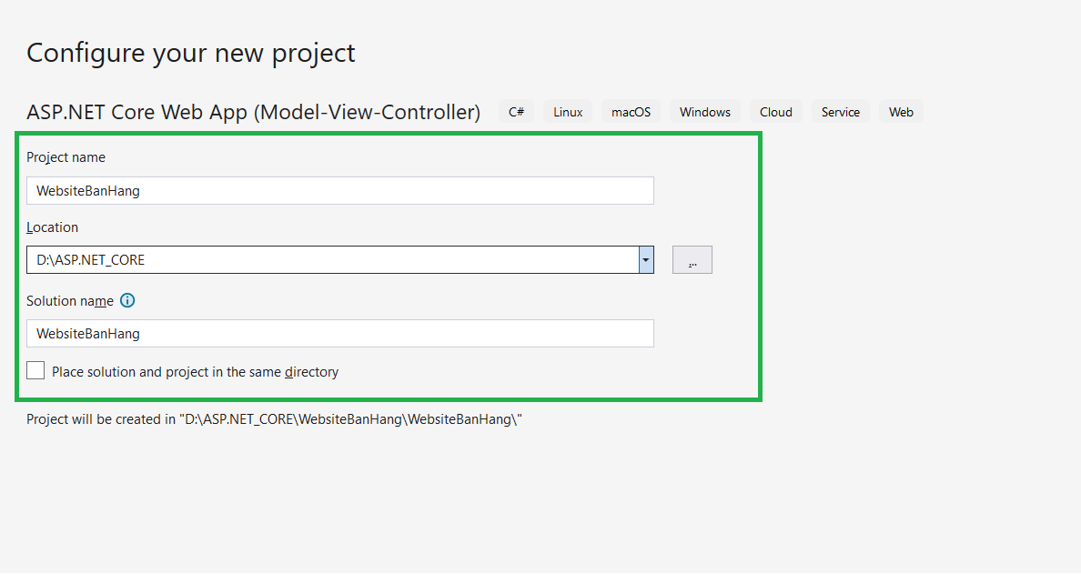This screenshot has width=1081, height=574.
Task: Click the Project name input field
Action: tap(340, 191)
